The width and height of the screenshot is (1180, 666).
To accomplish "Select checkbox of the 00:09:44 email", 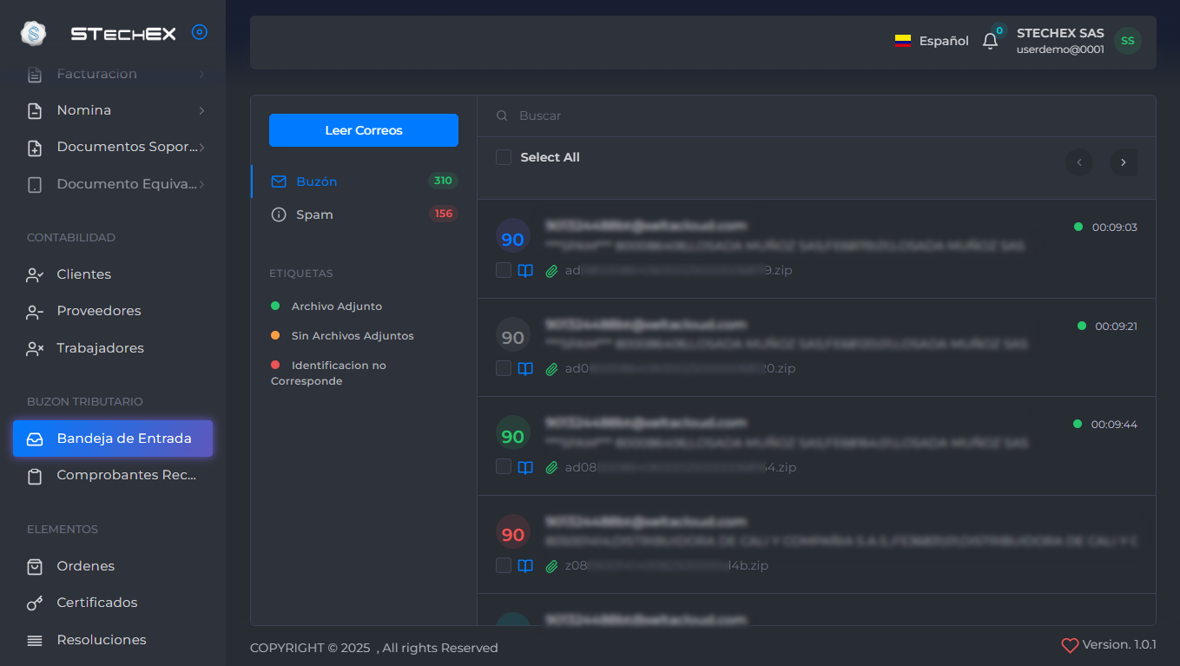I will [x=504, y=467].
